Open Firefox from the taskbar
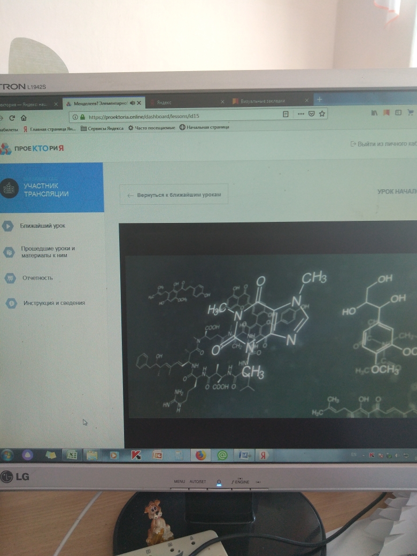 click(x=200, y=455)
